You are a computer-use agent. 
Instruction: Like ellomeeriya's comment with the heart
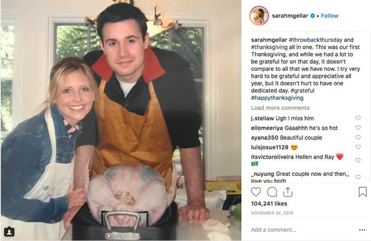[x=358, y=128]
